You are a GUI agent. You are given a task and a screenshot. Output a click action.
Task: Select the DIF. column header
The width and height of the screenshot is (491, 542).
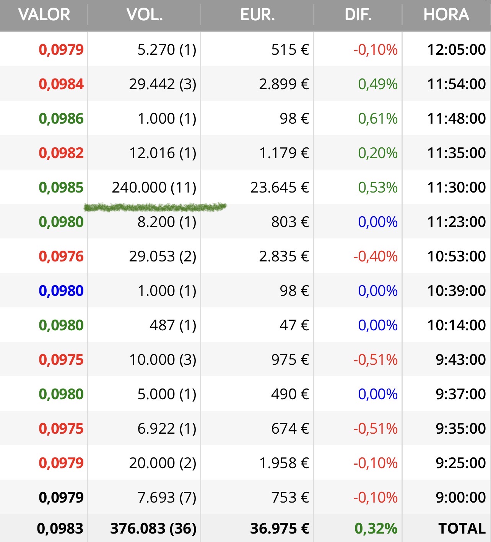[358, 15]
